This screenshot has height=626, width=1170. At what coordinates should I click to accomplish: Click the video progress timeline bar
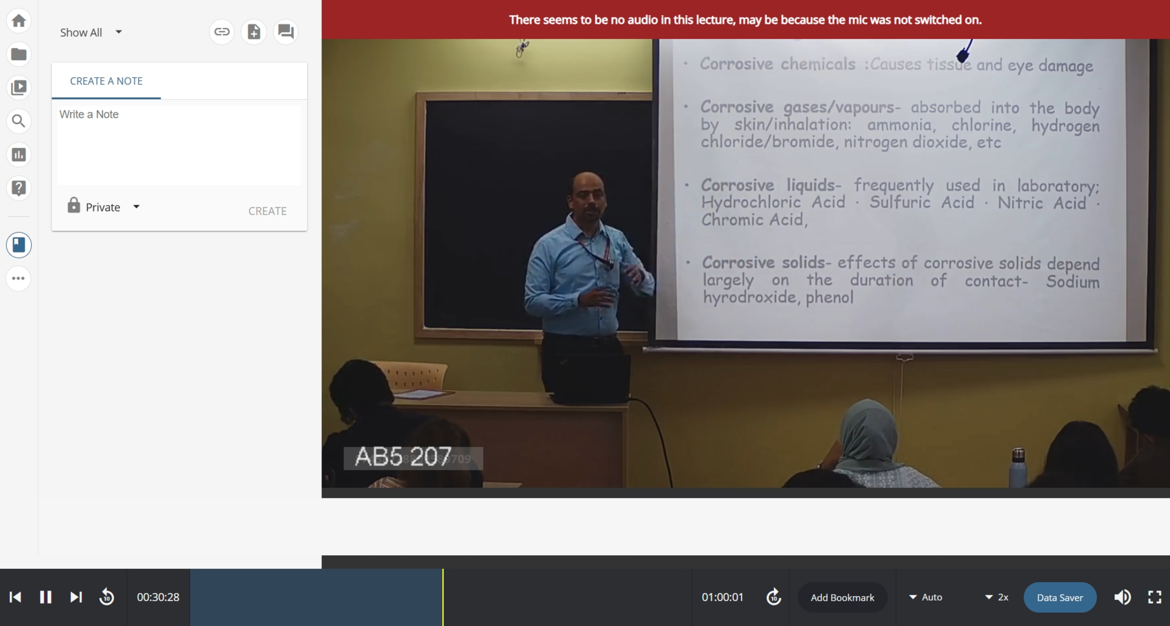[441, 597]
